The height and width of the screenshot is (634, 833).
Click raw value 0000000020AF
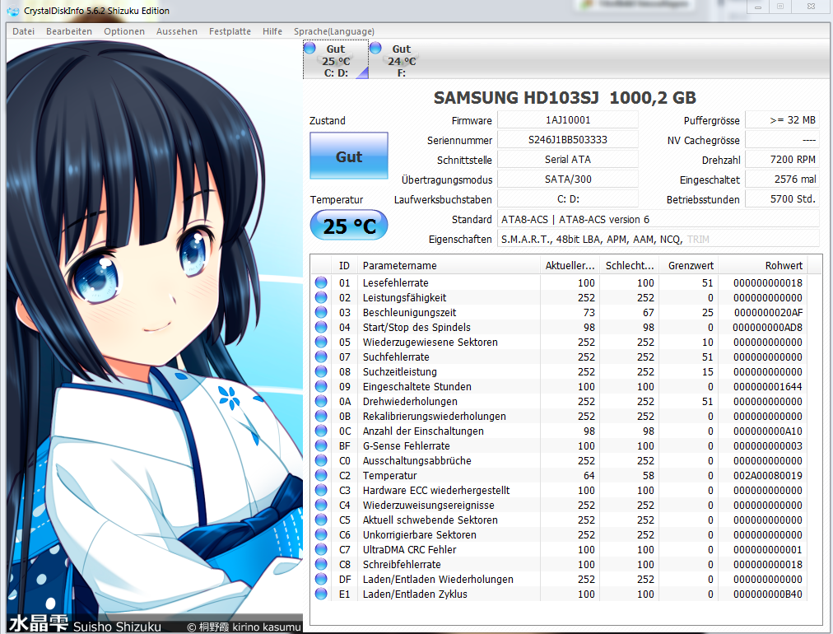click(768, 313)
